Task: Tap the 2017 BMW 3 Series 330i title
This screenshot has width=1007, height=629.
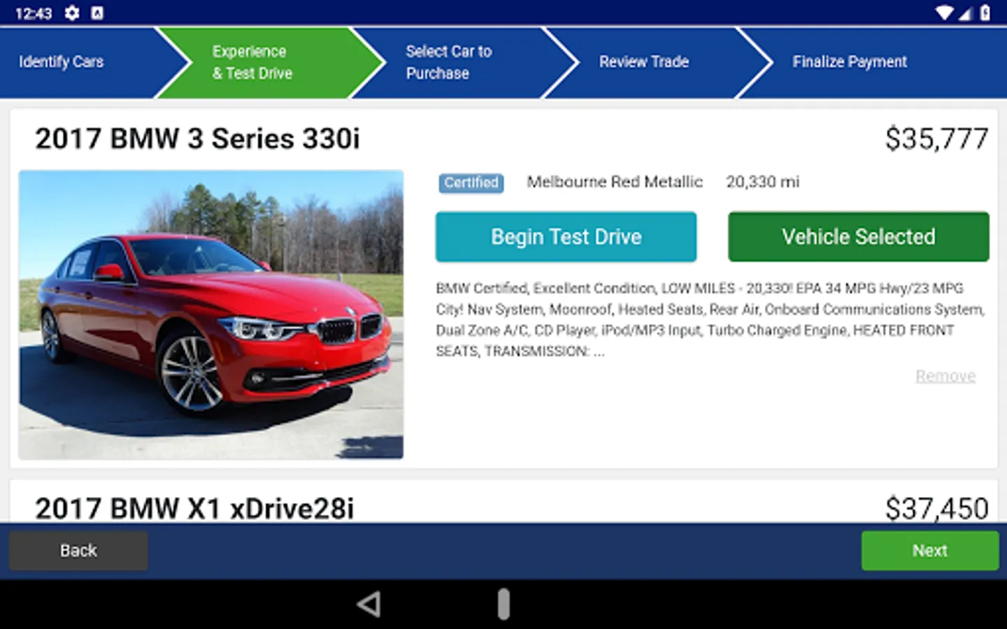Action: [x=197, y=138]
